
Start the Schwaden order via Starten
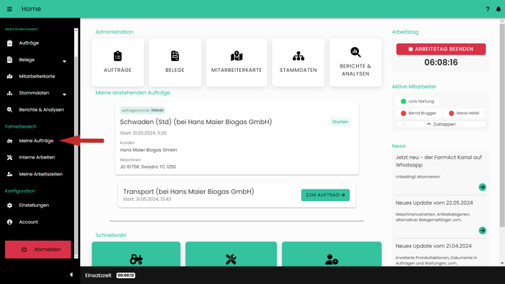(x=340, y=122)
